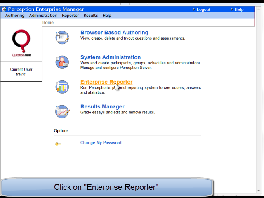Select the Change My Password link
The width and height of the screenshot is (264, 198).
pyautogui.click(x=101, y=143)
